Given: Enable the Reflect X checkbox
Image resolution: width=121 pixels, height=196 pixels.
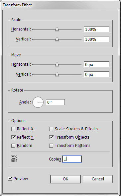Looking at the screenshot, I should click(13, 129).
